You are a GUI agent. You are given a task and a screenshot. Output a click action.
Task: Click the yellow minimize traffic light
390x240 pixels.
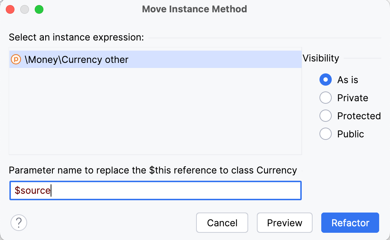coord(24,9)
